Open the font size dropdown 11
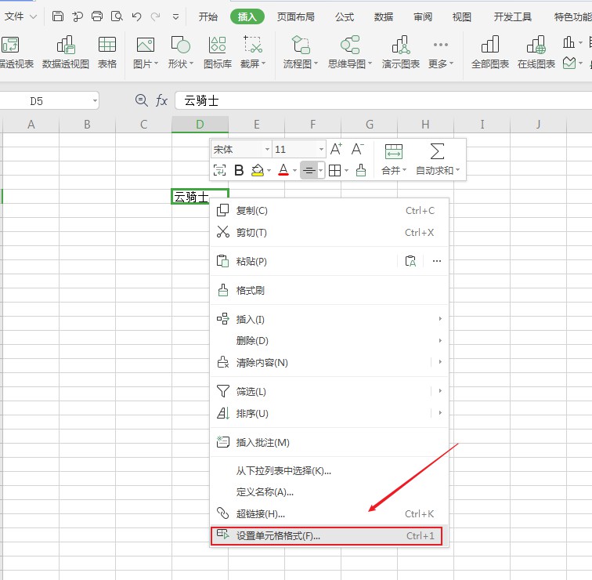The image size is (592, 580). pos(321,149)
